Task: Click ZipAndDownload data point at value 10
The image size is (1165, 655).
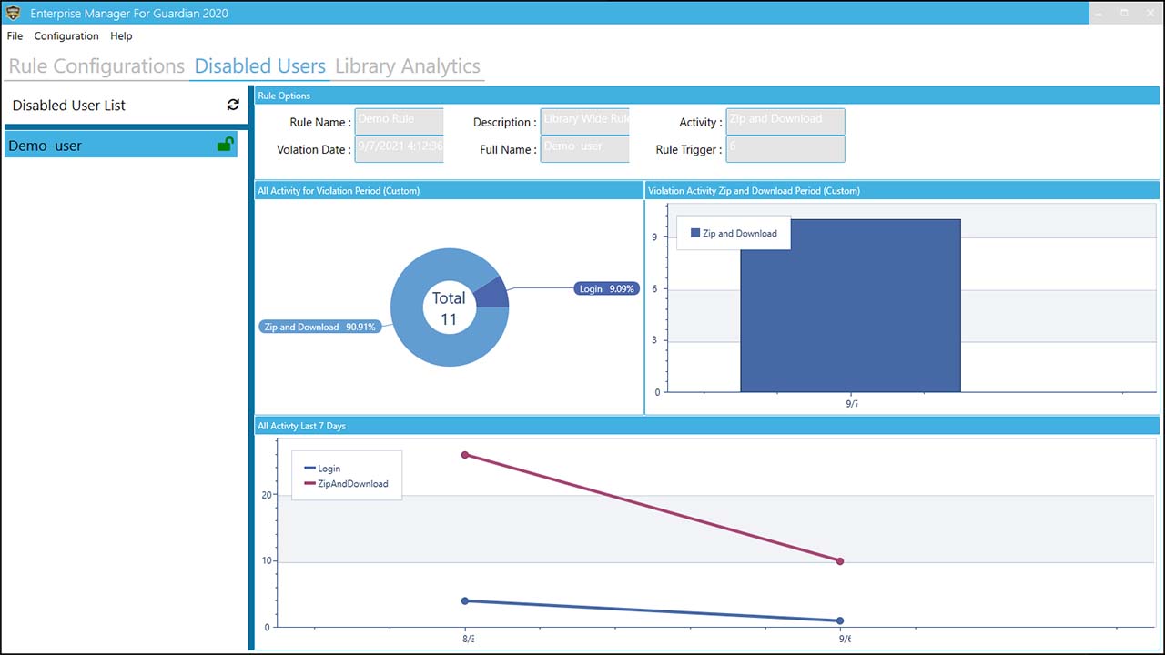Action: [840, 561]
